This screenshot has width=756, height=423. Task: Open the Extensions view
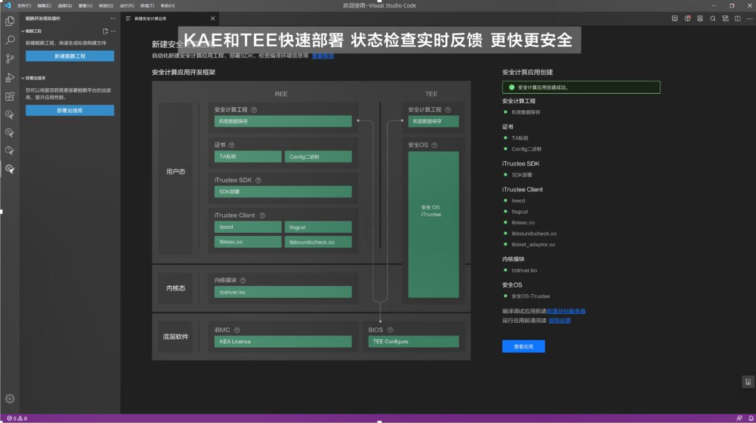10,95
